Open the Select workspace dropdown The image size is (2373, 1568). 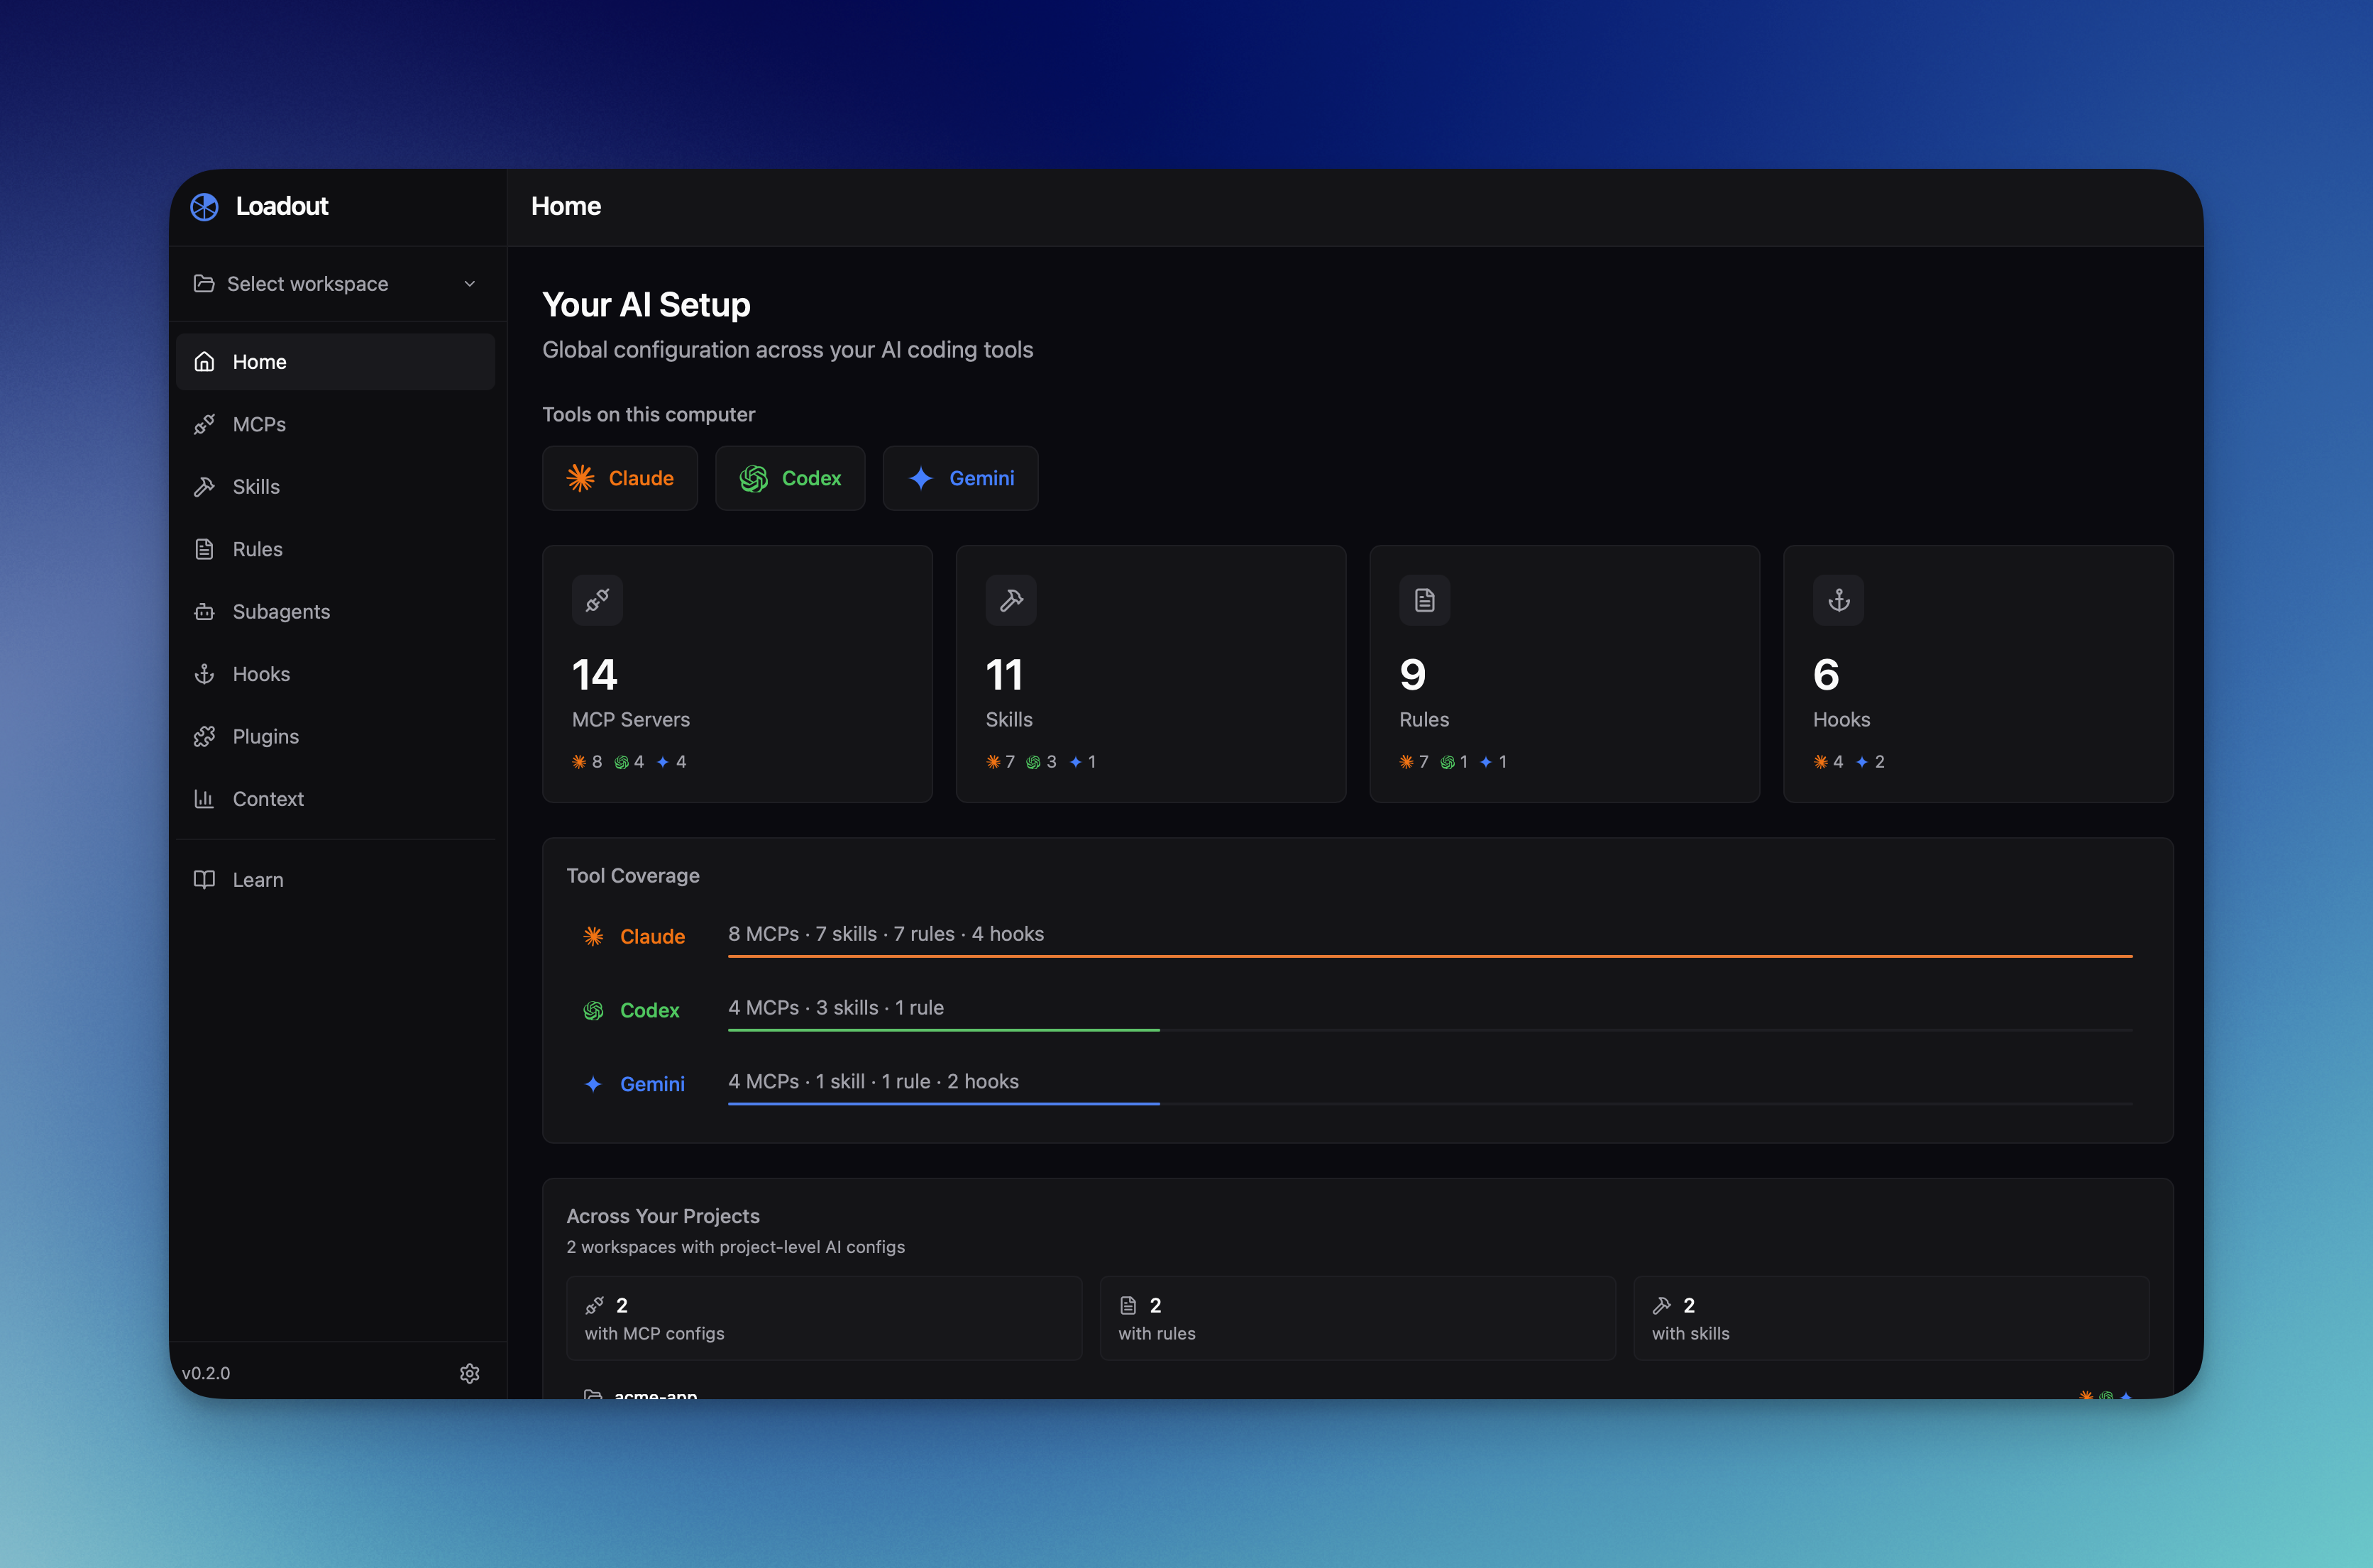[x=336, y=284]
